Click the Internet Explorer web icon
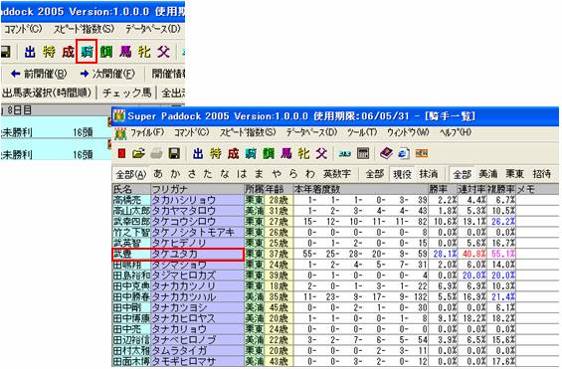Screen dimensions: 562x369 coord(404,154)
